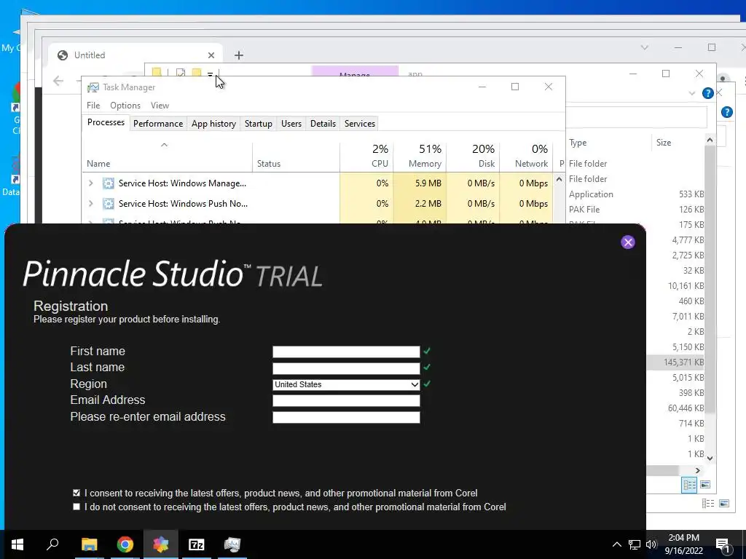Select the 60,446 KB file row
The image size is (746, 559).
[x=675, y=408]
